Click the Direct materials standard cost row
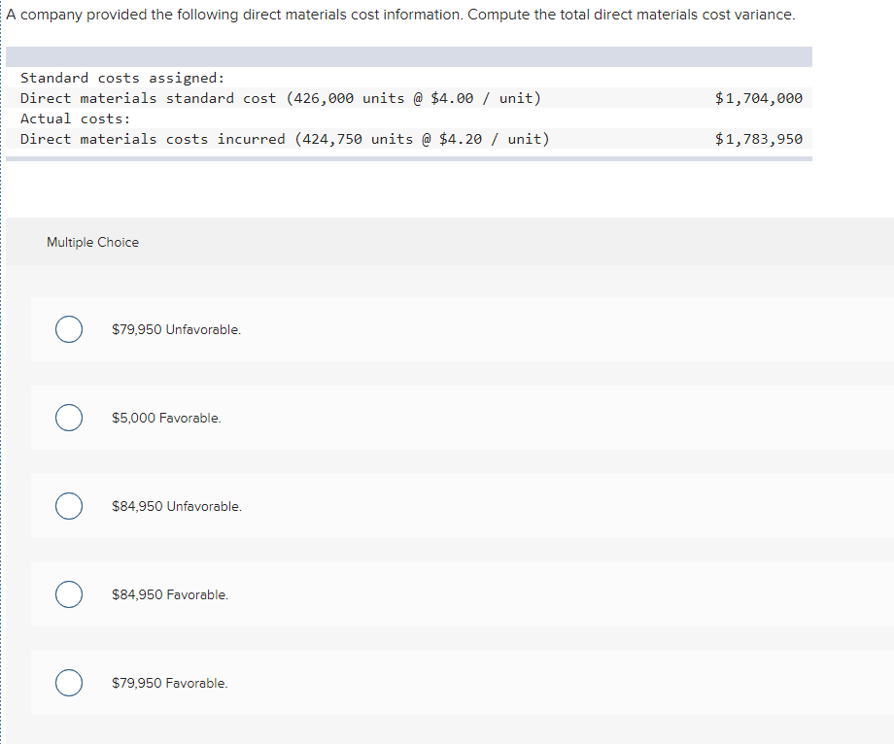Viewport: 894px width, 744px height. point(409,98)
